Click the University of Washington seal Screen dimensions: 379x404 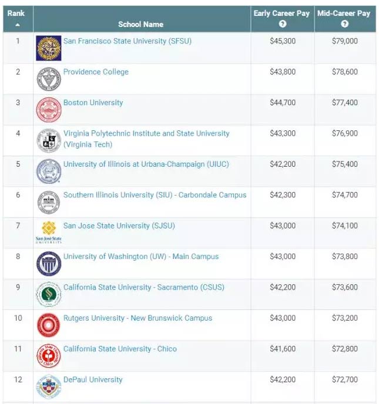click(49, 264)
